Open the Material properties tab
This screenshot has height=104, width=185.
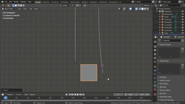(155, 90)
